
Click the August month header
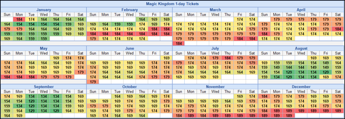point(301,48)
